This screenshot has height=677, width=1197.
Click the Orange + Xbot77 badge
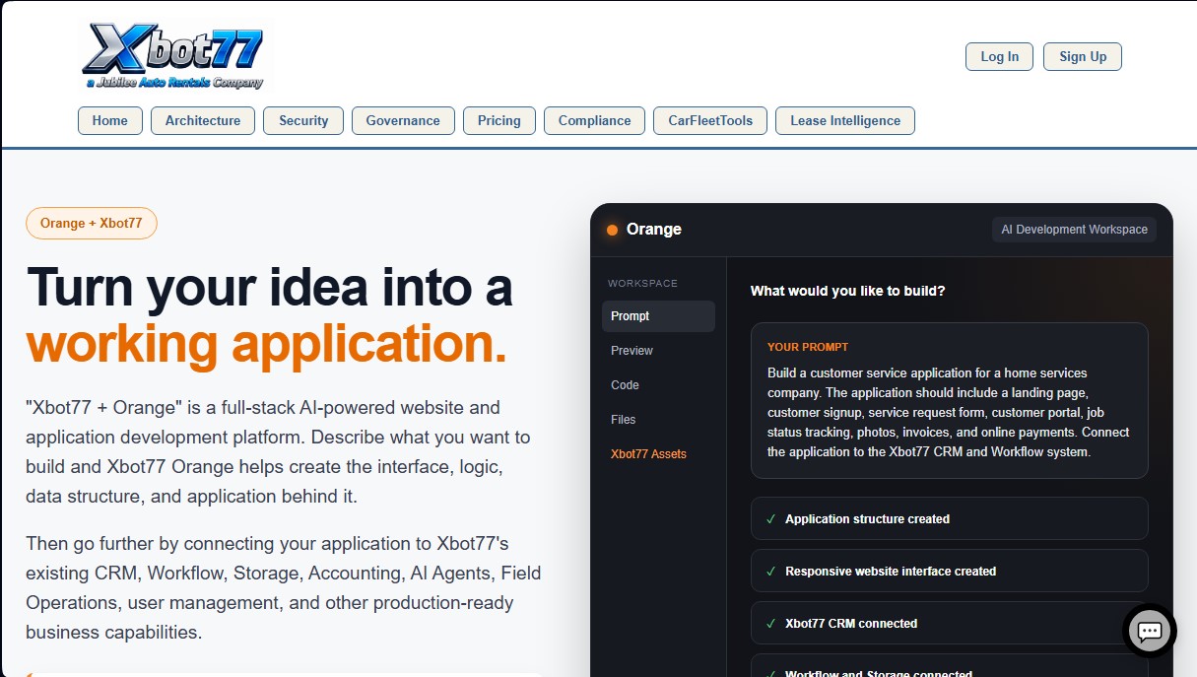[x=92, y=223]
